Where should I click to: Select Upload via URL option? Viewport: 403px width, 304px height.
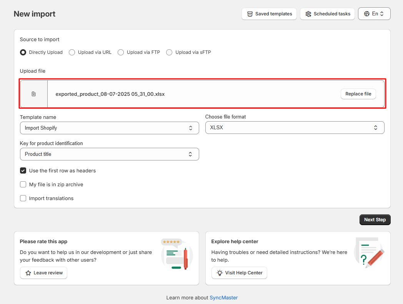pyautogui.click(x=72, y=52)
